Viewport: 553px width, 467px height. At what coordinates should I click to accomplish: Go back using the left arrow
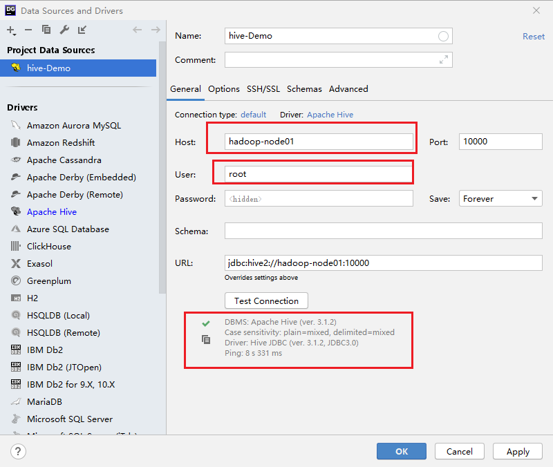coord(137,30)
